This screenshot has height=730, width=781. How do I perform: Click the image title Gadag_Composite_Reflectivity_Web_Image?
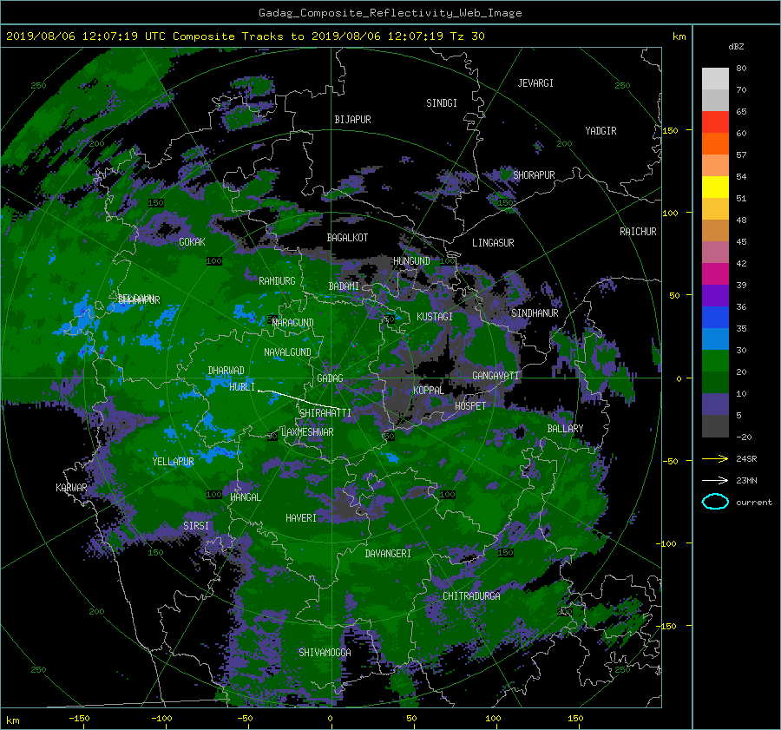pos(390,13)
